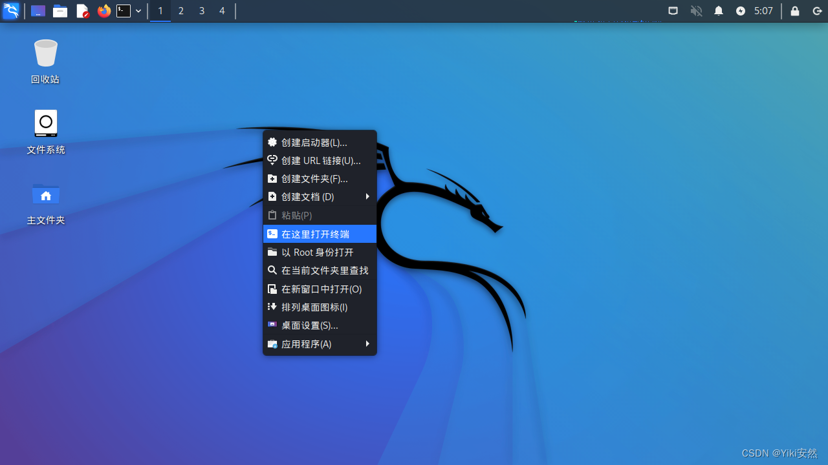Image resolution: width=828 pixels, height=465 pixels.
Task: Click the log out panel icon
Action: point(817,11)
